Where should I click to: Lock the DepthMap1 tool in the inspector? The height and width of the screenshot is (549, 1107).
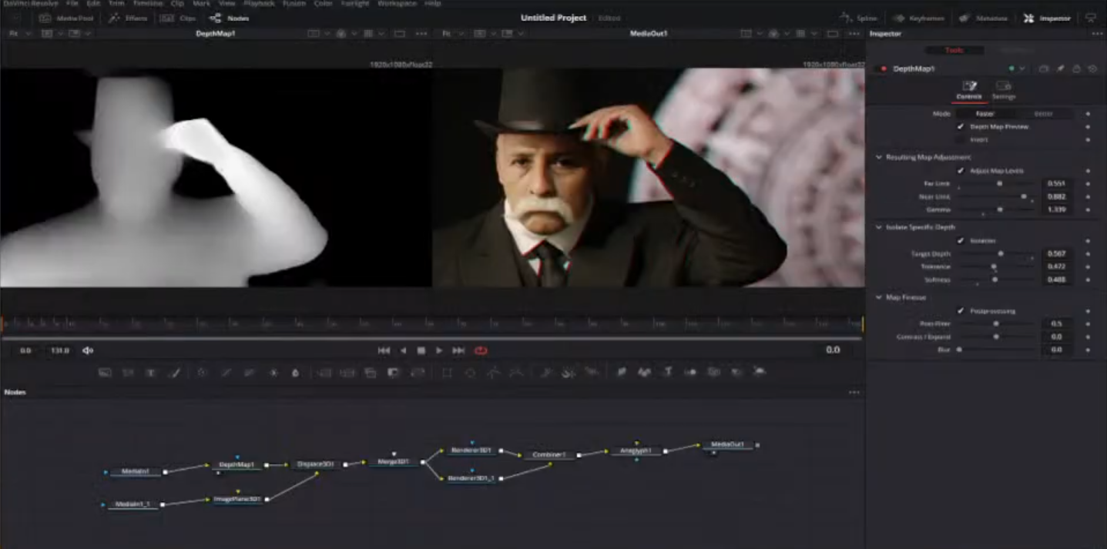1076,69
